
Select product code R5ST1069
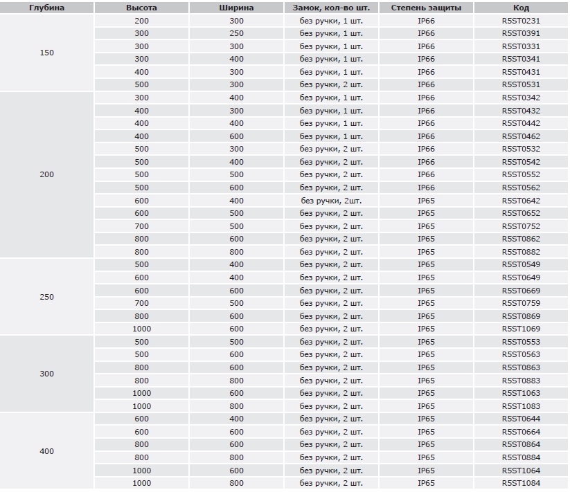(521, 329)
